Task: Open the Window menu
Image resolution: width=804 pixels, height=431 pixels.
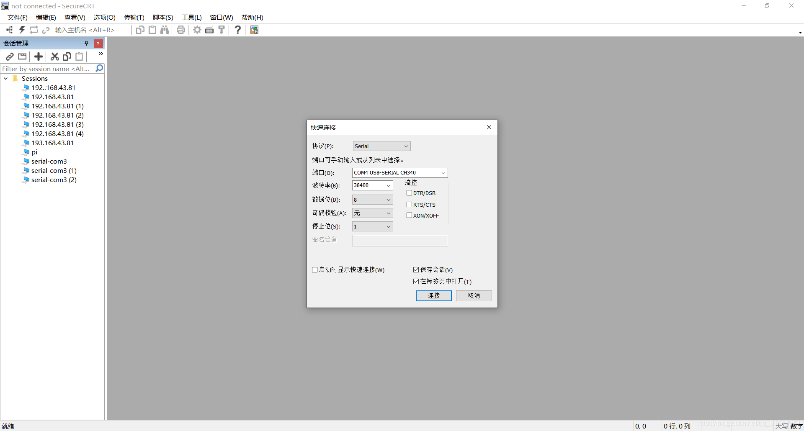Action: click(x=222, y=17)
